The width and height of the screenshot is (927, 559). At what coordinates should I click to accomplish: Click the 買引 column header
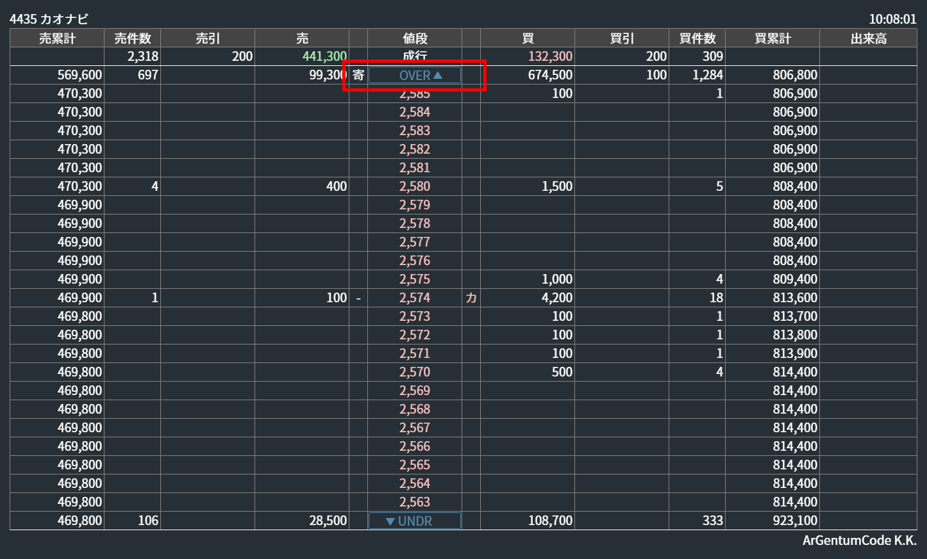pos(622,38)
